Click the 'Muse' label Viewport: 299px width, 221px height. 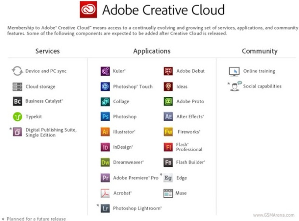point(181,193)
